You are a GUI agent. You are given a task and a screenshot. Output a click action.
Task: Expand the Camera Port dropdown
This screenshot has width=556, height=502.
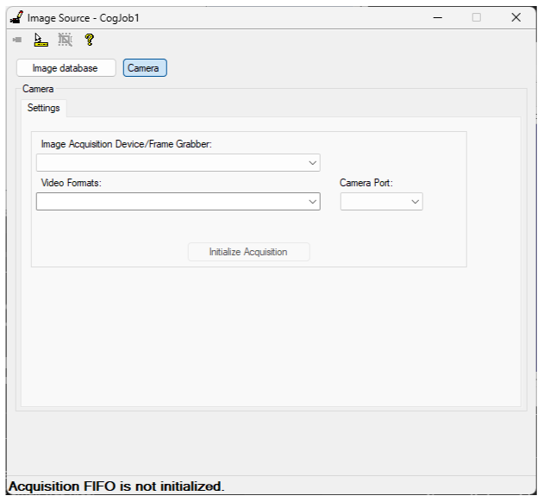(x=415, y=202)
